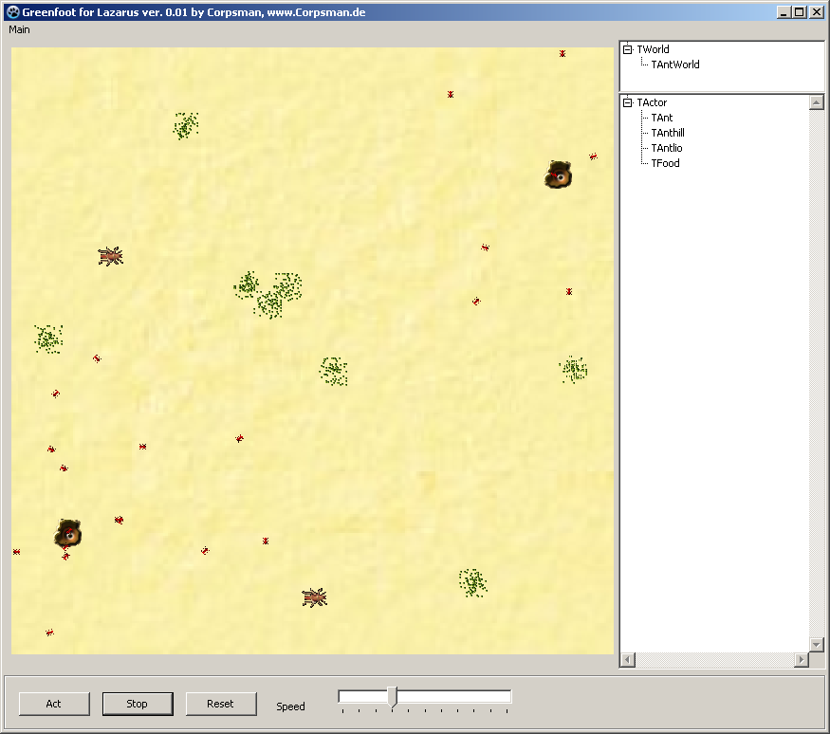Click the Act button
This screenshot has width=830, height=734.
(54, 704)
